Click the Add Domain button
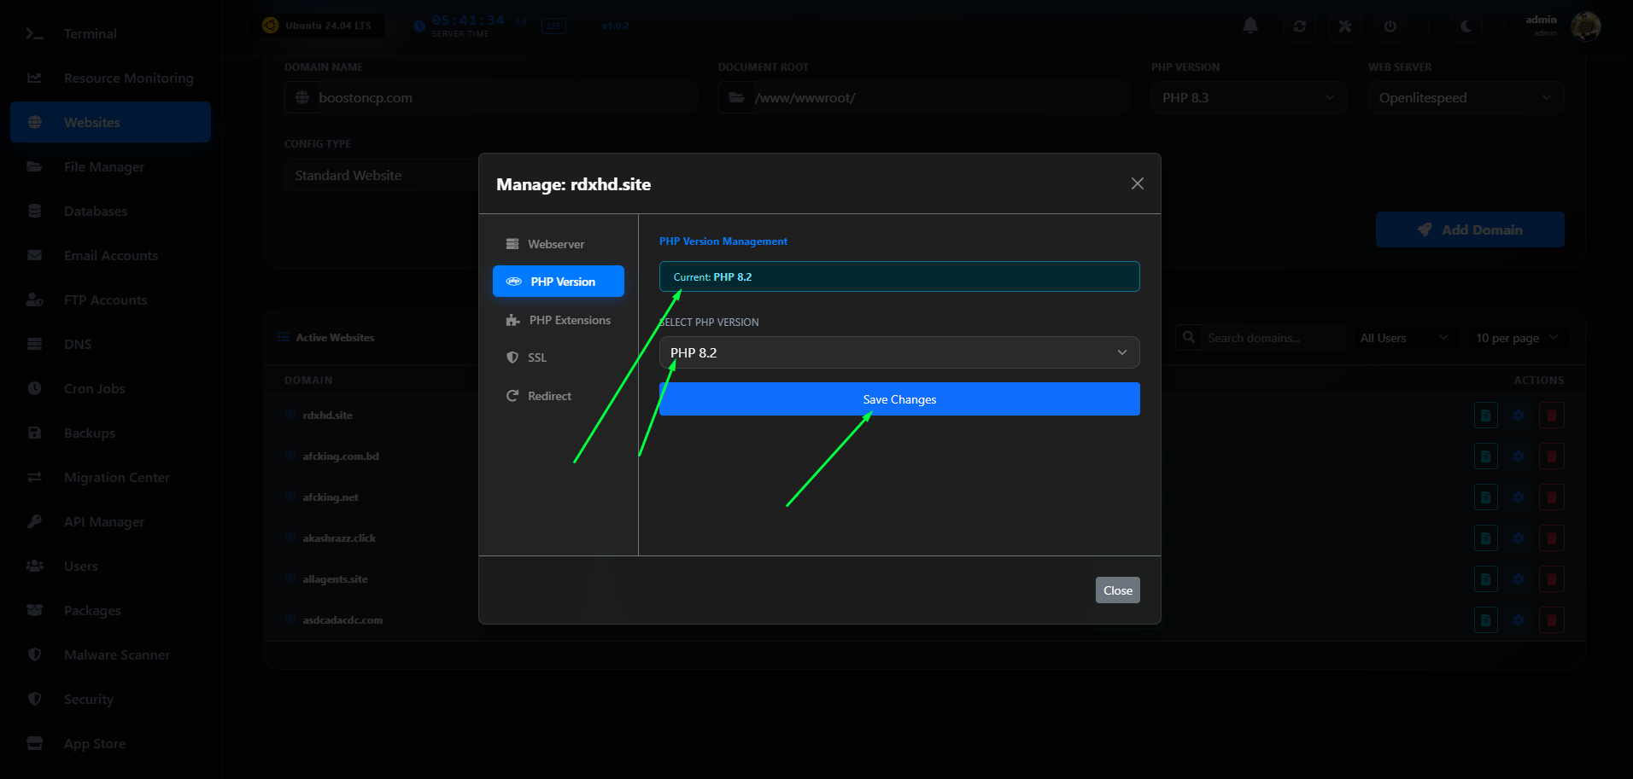1633x779 pixels. (1469, 229)
